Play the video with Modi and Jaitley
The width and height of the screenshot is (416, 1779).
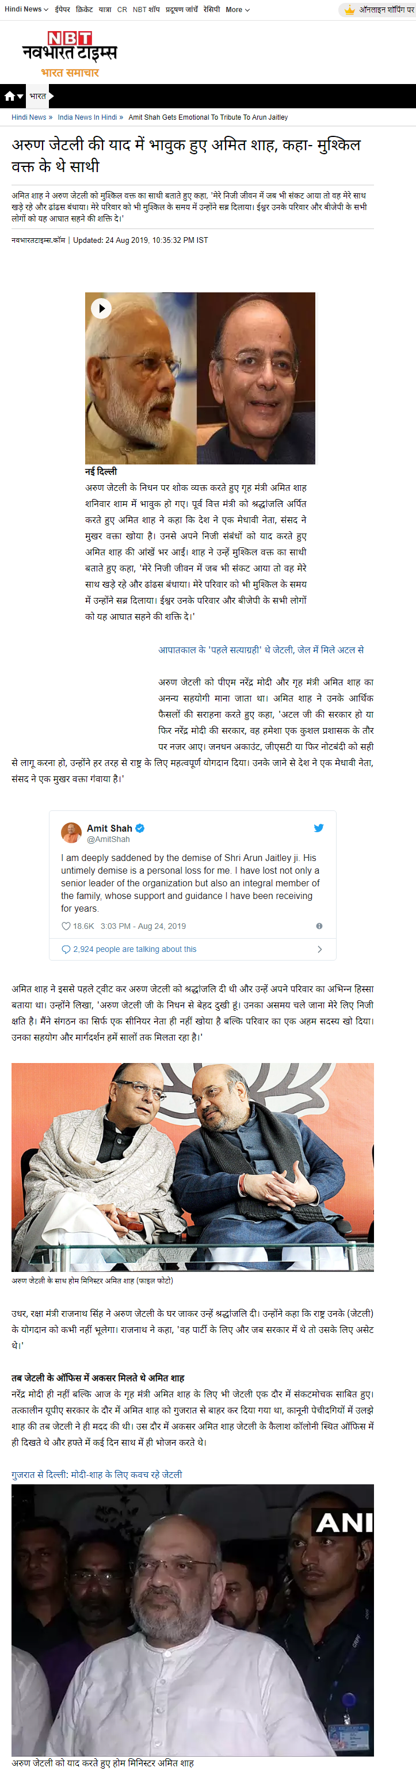[x=101, y=308]
